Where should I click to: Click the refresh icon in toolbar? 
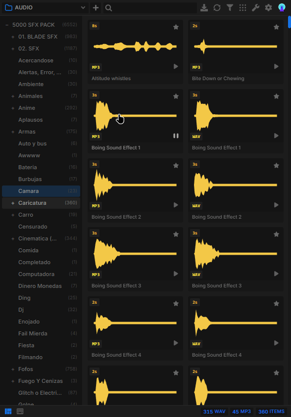coord(217,8)
